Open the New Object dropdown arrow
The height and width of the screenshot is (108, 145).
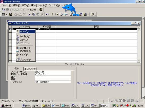(x=88, y=14)
